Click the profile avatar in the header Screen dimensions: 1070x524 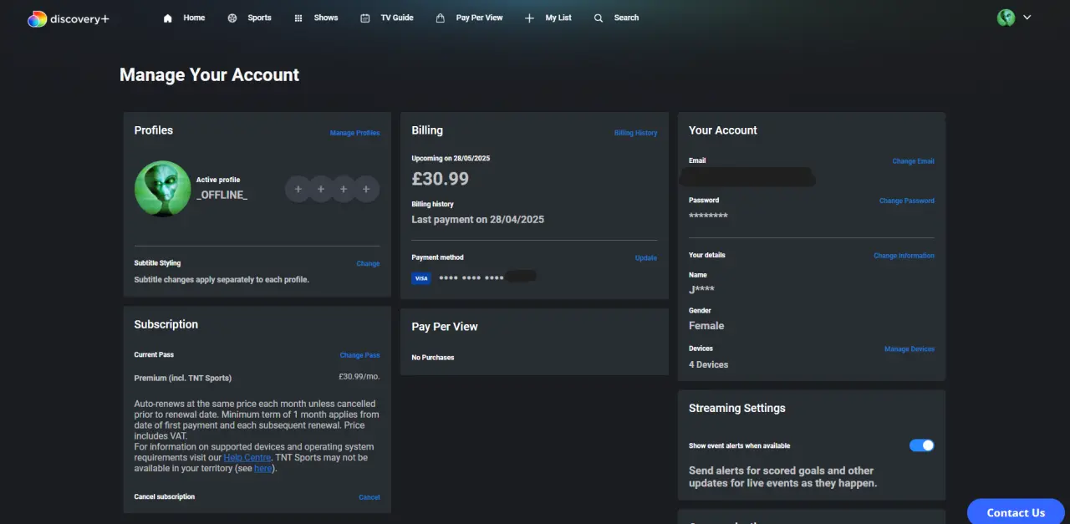[1006, 18]
